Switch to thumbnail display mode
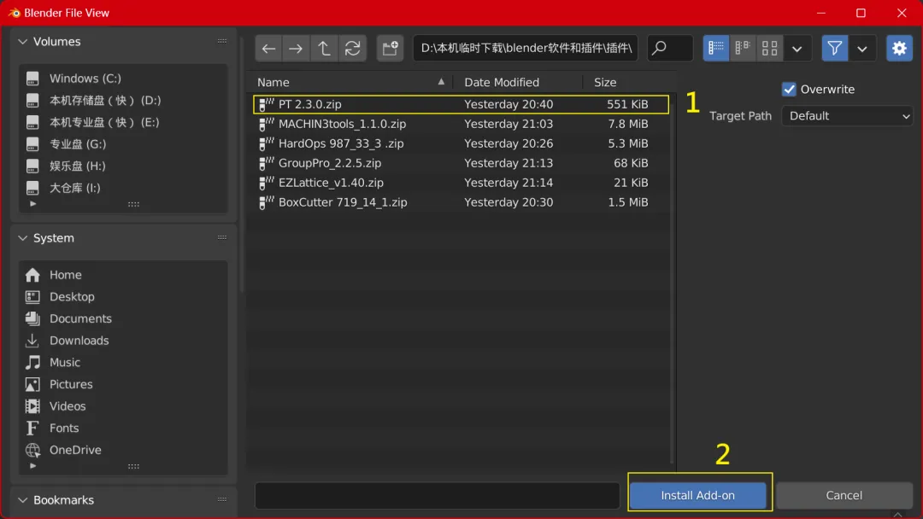The width and height of the screenshot is (923, 519). pyautogui.click(x=769, y=48)
